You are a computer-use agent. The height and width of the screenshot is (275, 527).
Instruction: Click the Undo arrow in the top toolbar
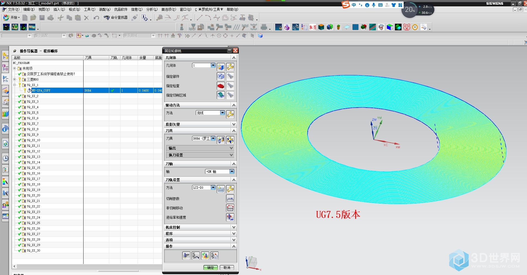[96, 18]
